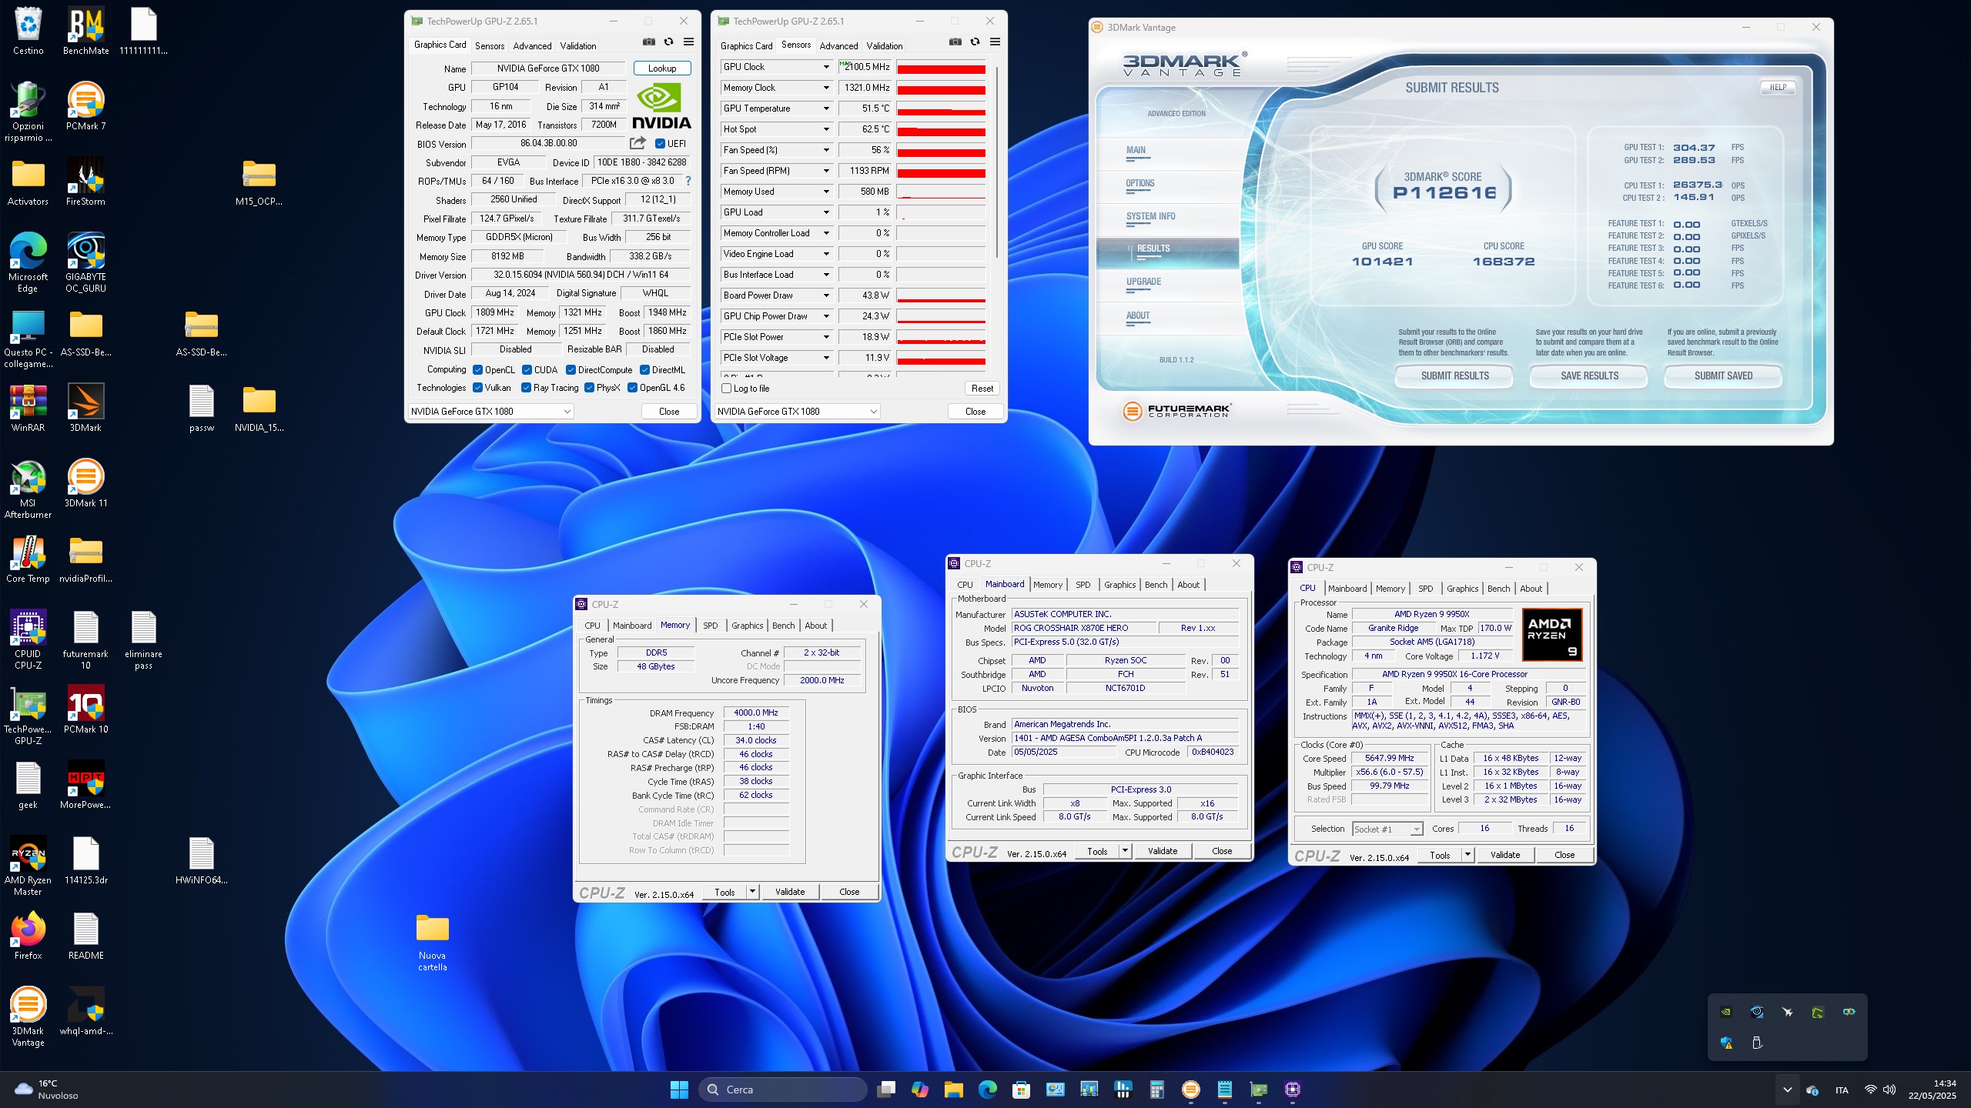Click the refresh icon in GPU-Z Sensors window
The height and width of the screenshot is (1108, 1971).
coord(975,42)
